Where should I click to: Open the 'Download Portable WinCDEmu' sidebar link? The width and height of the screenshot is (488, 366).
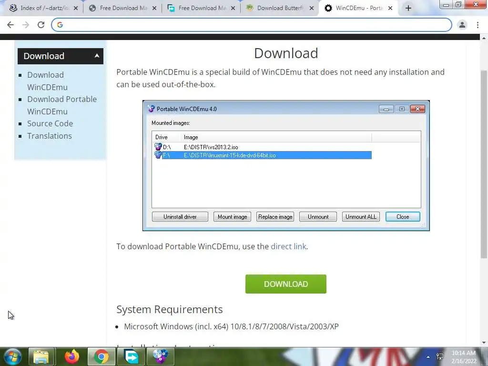point(62,105)
